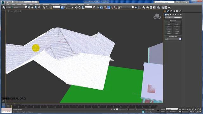203x114 pixels.
Task: Toggle 3D Snaps in main toolbar
Action: coord(105,8)
